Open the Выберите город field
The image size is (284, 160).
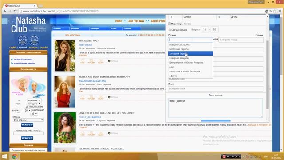241,40
